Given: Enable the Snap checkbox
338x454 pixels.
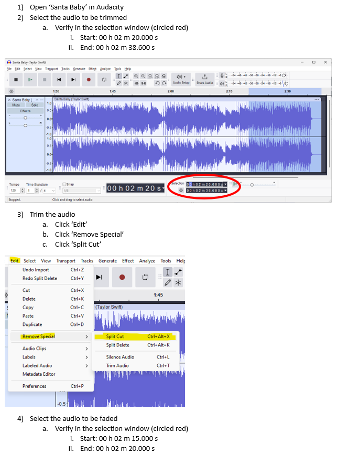Looking at the screenshot, I should 64,184.
